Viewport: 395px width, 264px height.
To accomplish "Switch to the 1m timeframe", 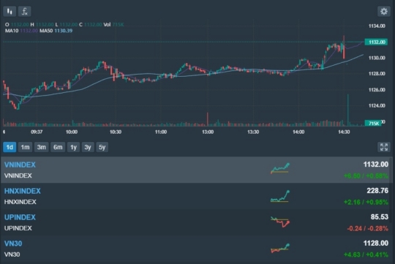I will click(25, 147).
